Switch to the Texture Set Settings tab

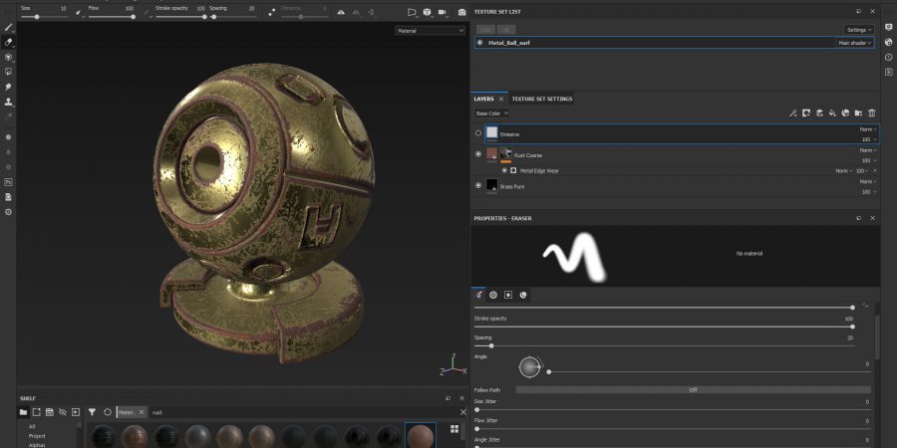[541, 99]
